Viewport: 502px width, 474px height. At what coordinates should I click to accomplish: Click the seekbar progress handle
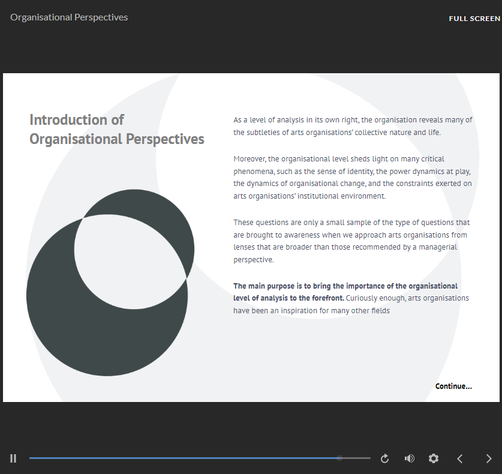click(x=339, y=458)
